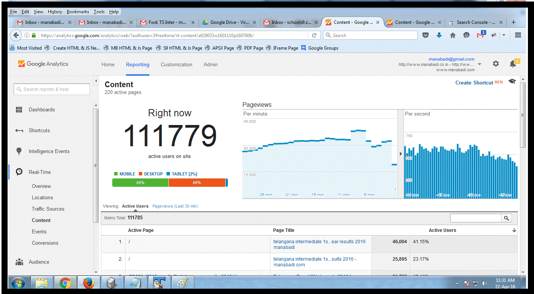Switch to Search Console browser tab
Screen dimensions: 534x294
(x=476, y=22)
